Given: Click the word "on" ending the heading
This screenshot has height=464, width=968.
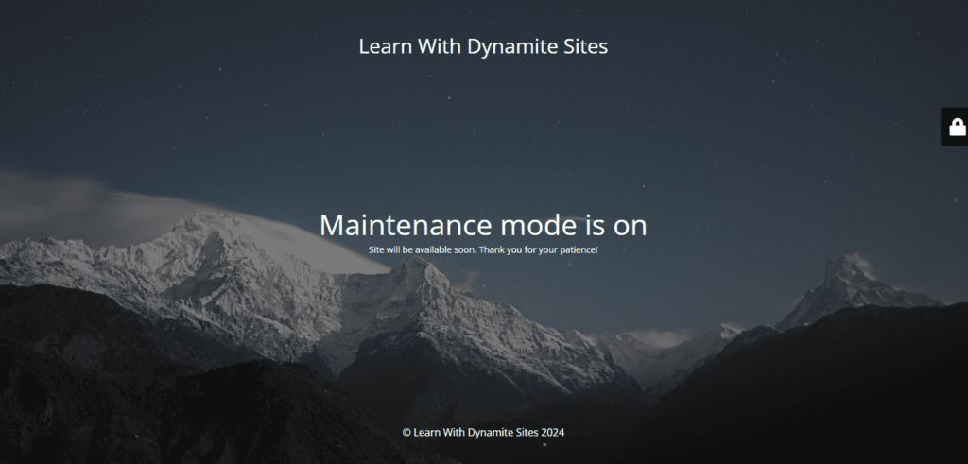Looking at the screenshot, I should click(629, 225).
